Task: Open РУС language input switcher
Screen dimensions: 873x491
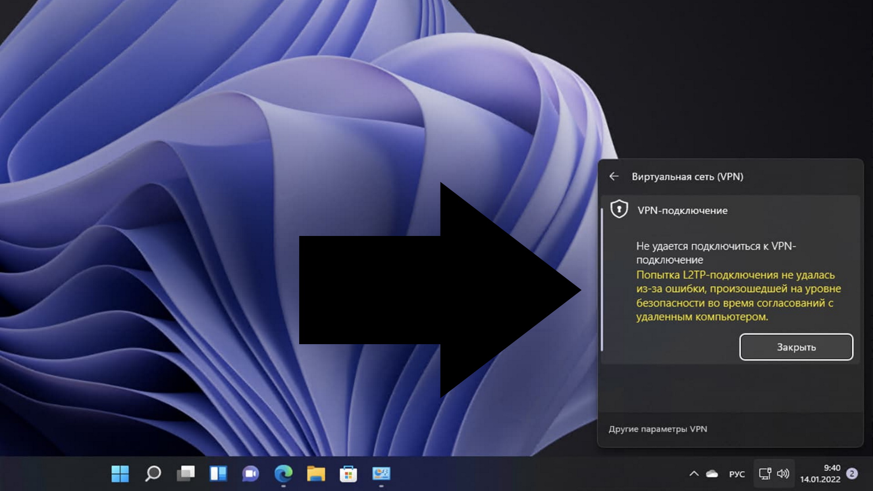Action: pyautogui.click(x=737, y=474)
